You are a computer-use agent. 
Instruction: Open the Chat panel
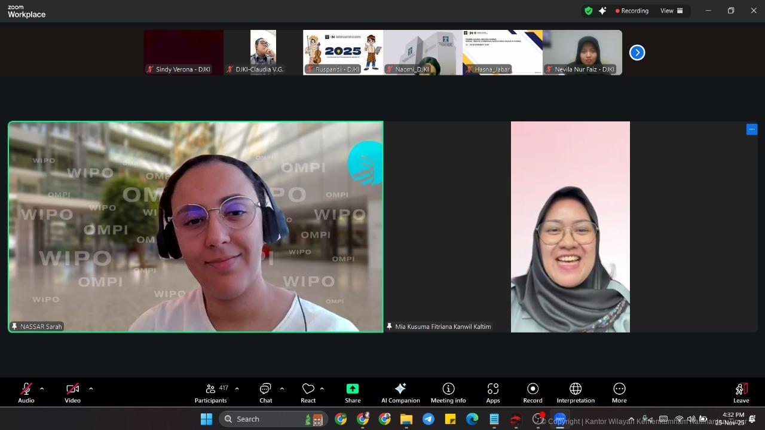(265, 392)
